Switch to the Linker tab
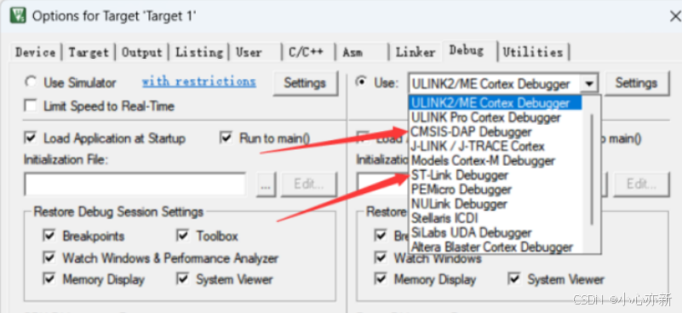The width and height of the screenshot is (682, 313). click(416, 53)
